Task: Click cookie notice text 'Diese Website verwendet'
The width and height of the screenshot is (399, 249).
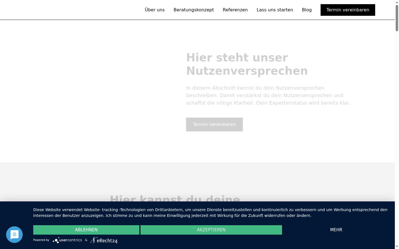Action: tap(210, 213)
